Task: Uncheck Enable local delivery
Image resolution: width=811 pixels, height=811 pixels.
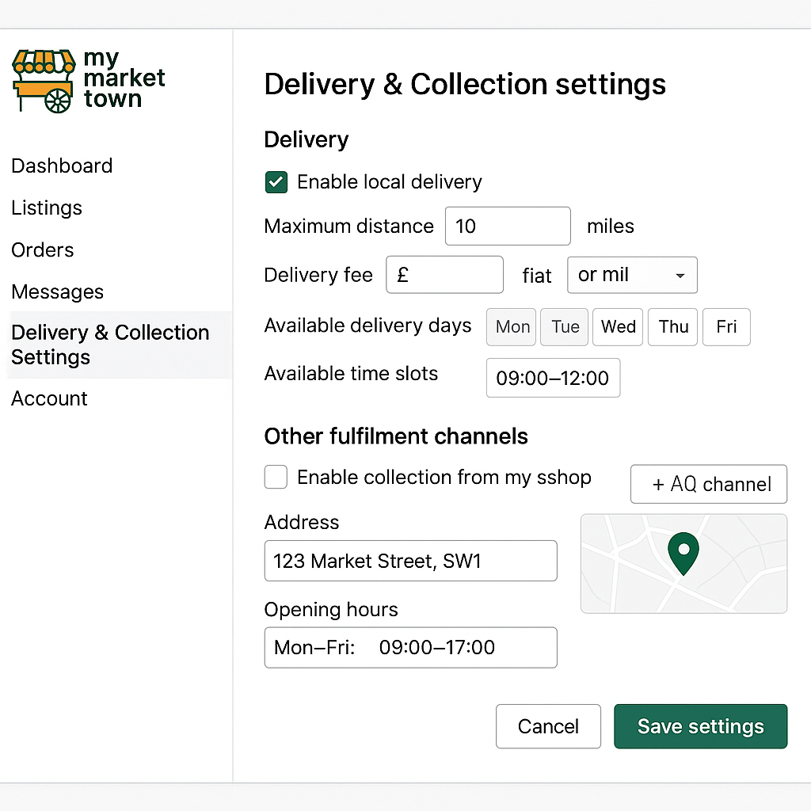Action: click(276, 182)
